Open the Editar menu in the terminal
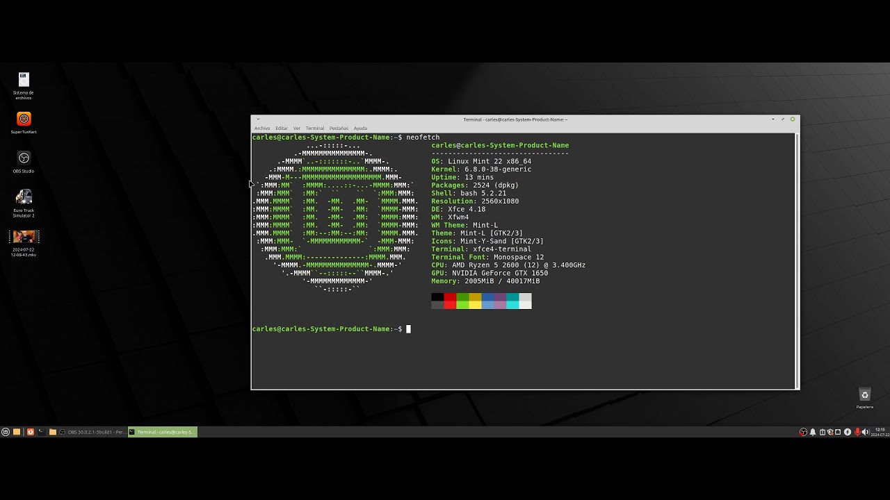Screen dimensions: 890x500 pyautogui.click(x=282, y=128)
